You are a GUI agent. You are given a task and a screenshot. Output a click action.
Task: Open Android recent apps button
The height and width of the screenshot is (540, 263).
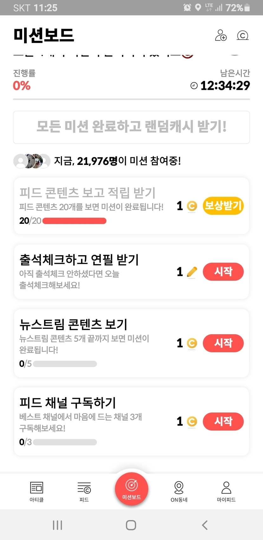tap(57, 525)
